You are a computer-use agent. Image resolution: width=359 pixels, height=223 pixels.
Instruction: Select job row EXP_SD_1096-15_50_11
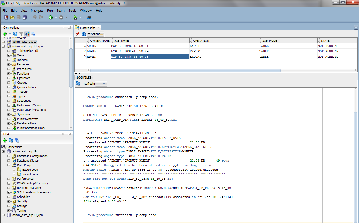[x=130, y=46]
